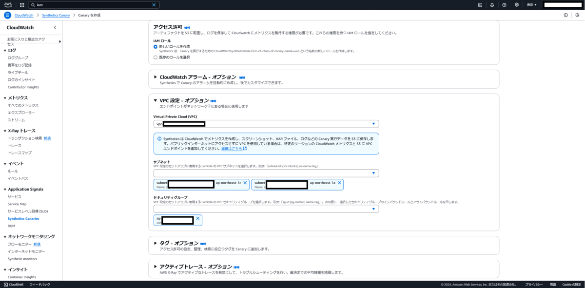Open the sidebar hamburger menu icon
The image size is (585, 288).
pyautogui.click(x=6, y=15)
